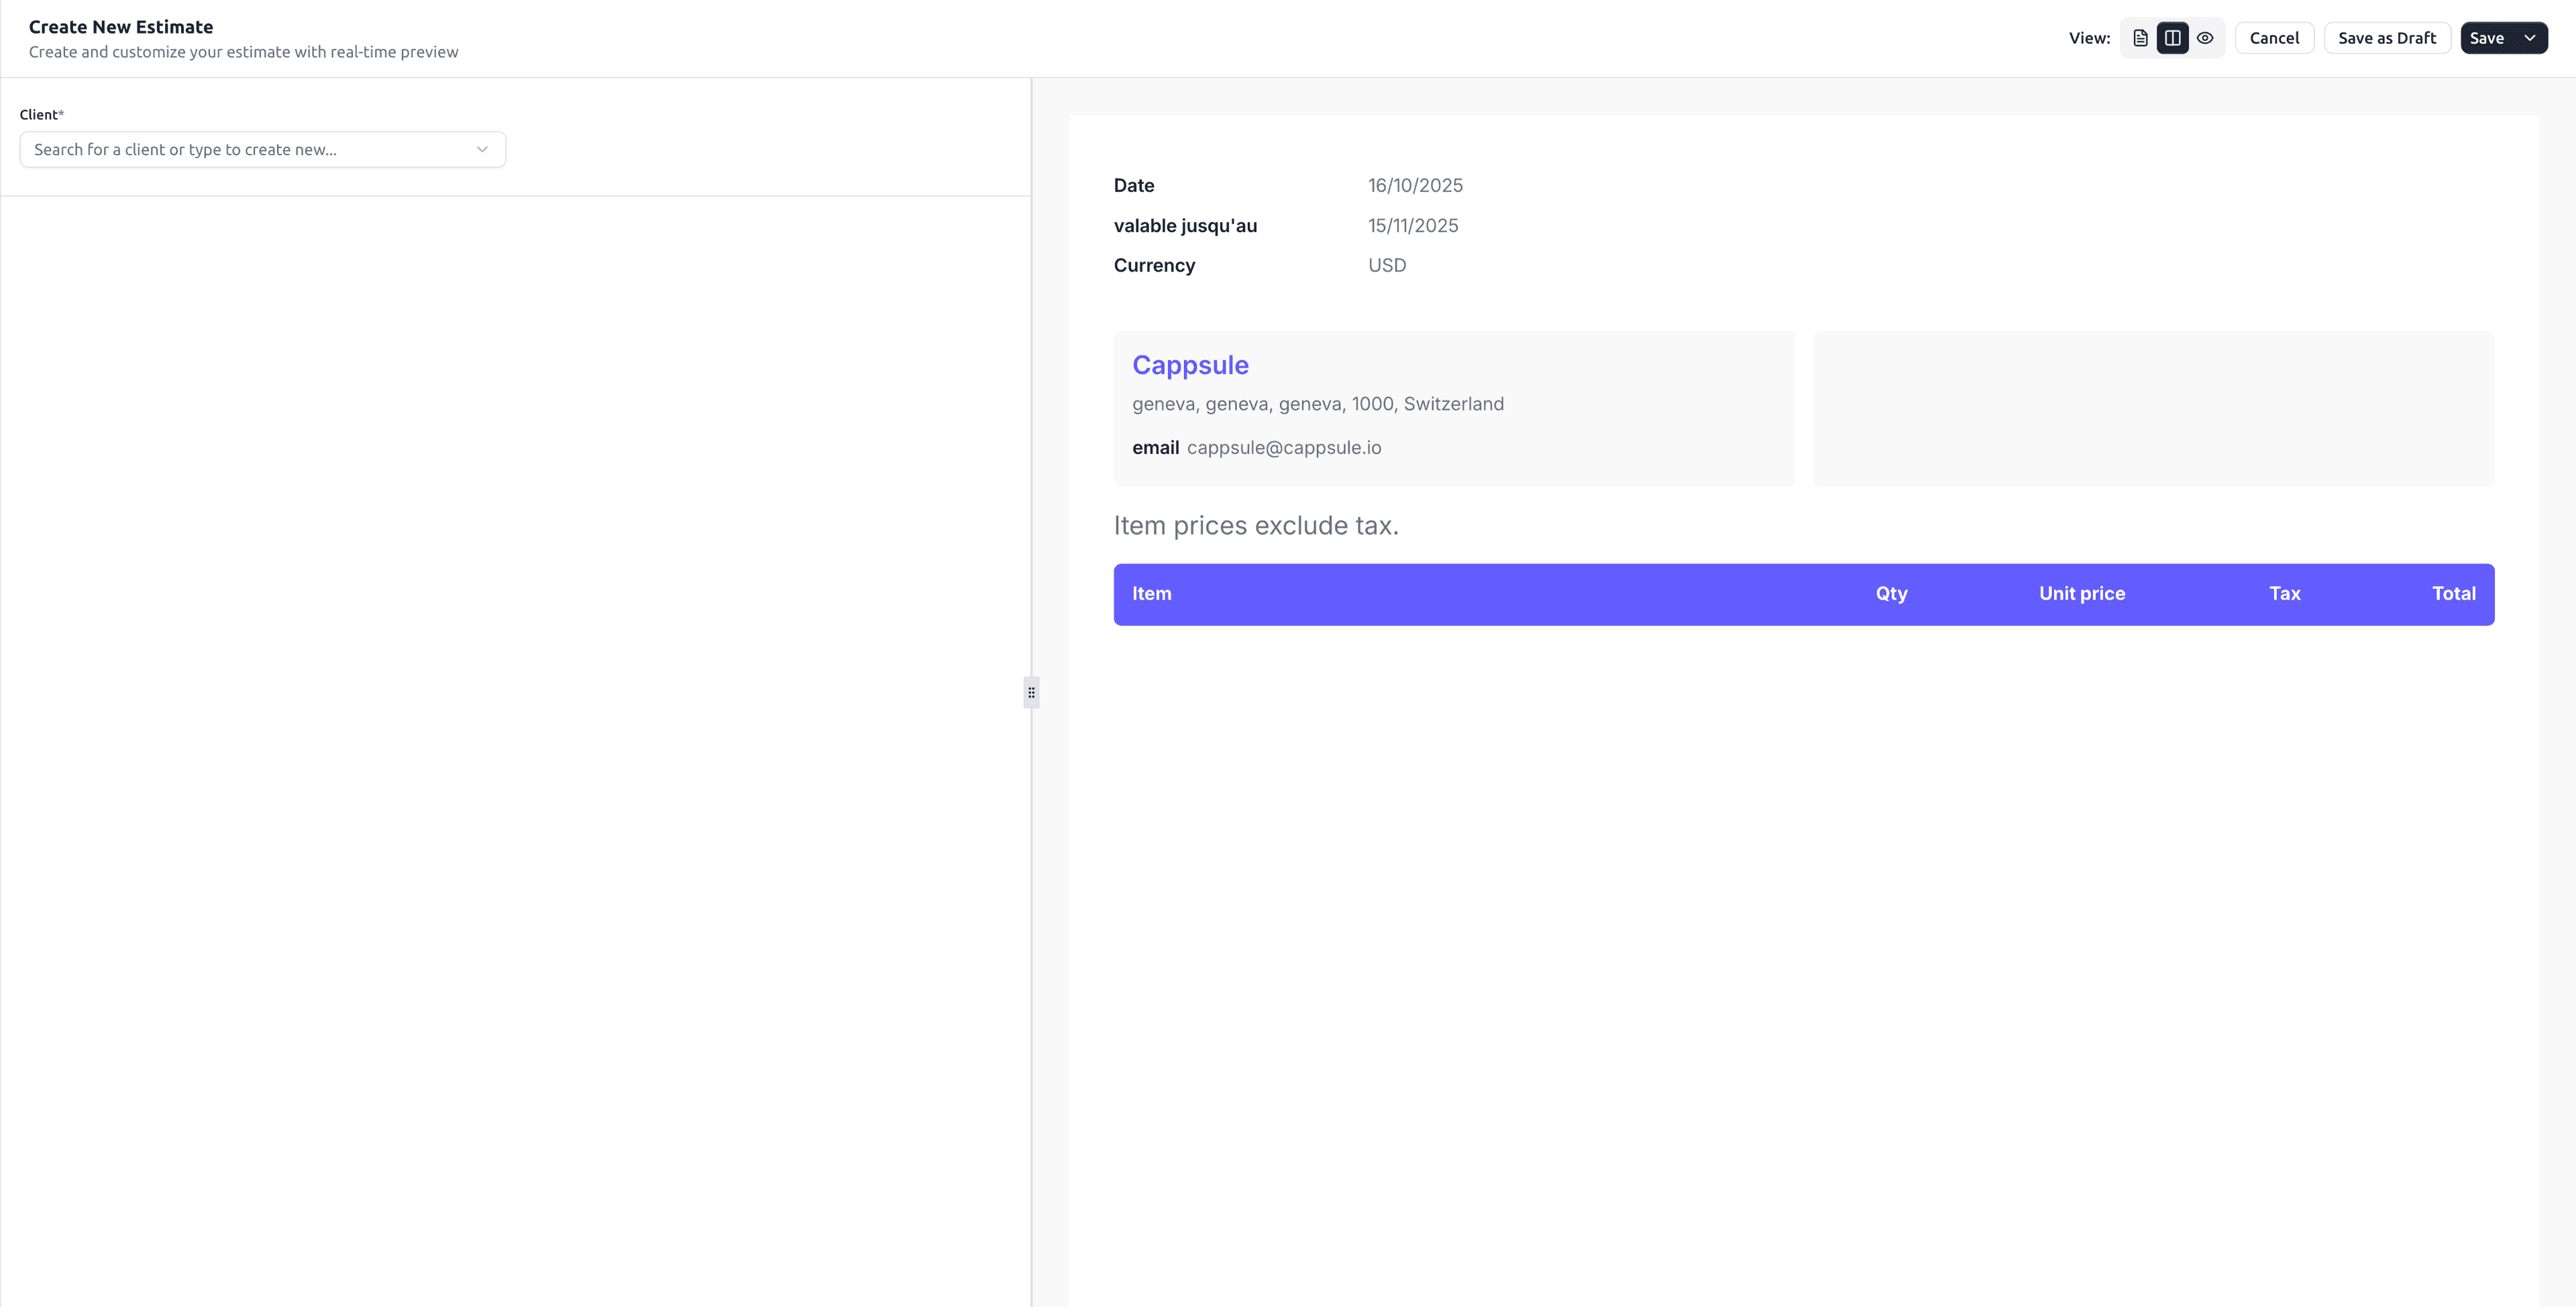Open the Cappsule company name link

[x=1190, y=365]
